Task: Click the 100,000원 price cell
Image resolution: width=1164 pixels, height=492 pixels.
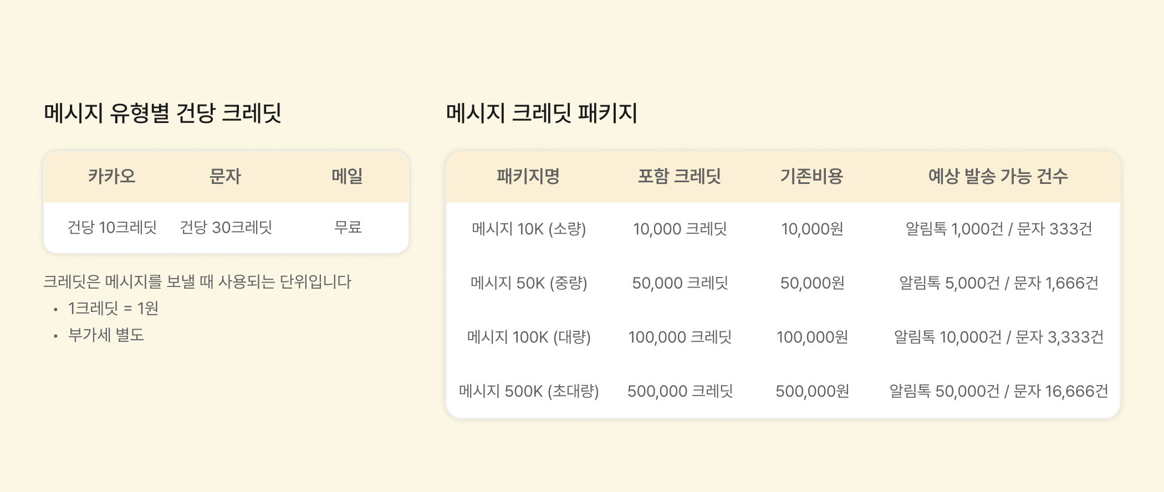Action: coord(812,337)
